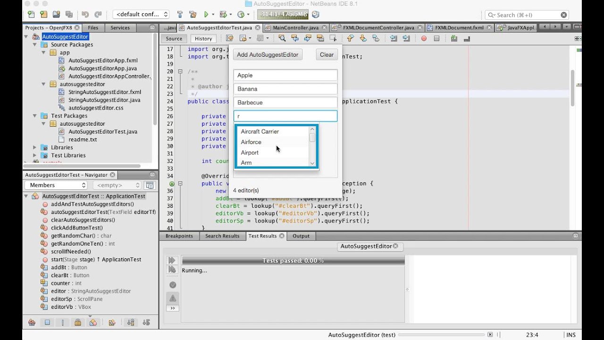Toggle Show Inherited Members in Navigator
Viewport: 604px width, 340px height.
pyautogui.click(x=32, y=323)
